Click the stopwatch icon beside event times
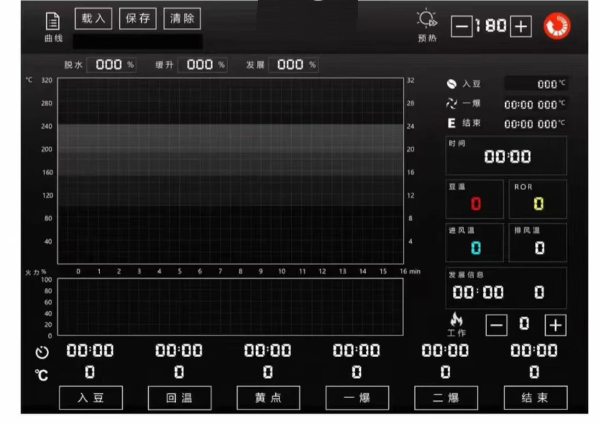The height and width of the screenshot is (425, 600). click(42, 352)
